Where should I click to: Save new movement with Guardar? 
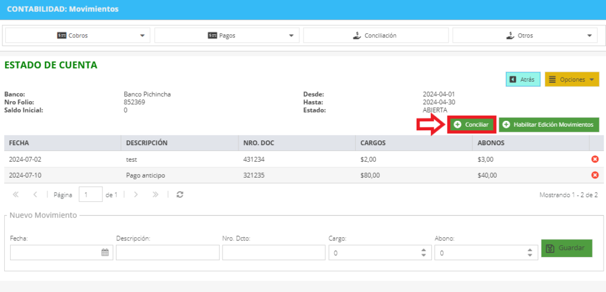(x=566, y=248)
